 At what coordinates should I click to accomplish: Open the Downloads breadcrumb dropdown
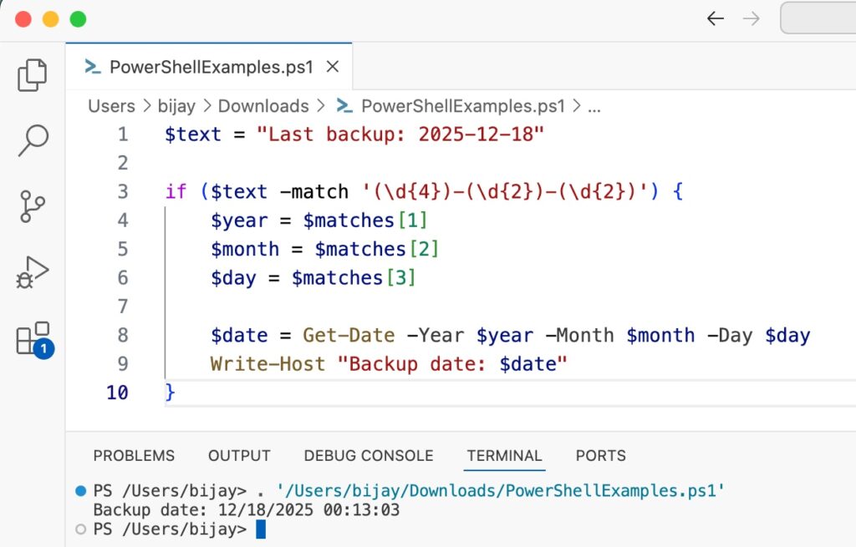pyautogui.click(x=263, y=106)
